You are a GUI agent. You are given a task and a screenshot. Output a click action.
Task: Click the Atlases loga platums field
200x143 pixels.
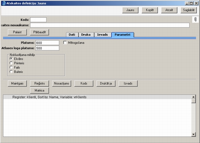(x=47, y=48)
